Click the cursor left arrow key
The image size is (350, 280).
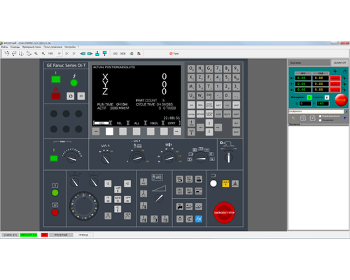[200, 127]
